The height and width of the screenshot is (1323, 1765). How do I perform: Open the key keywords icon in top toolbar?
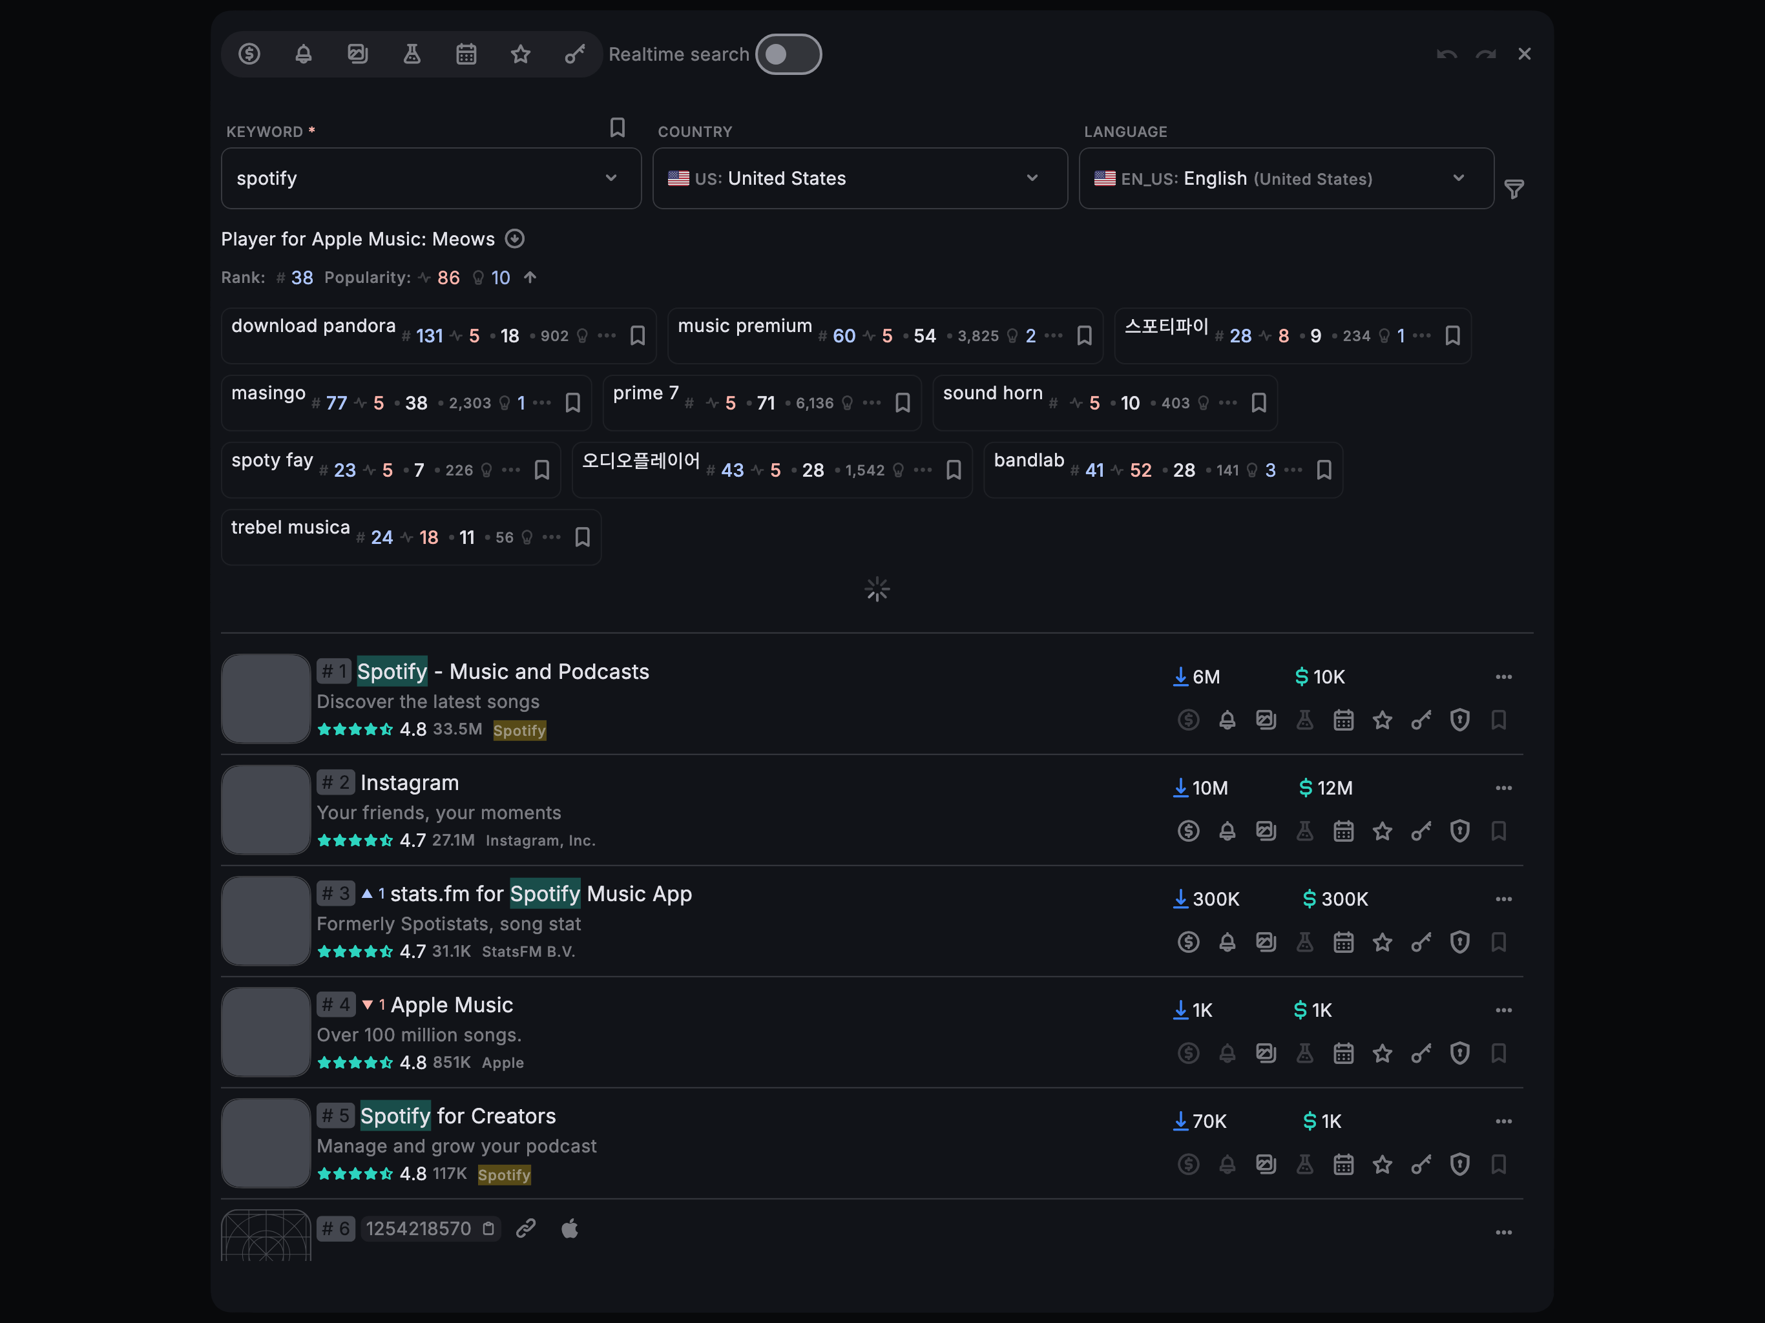coord(574,54)
